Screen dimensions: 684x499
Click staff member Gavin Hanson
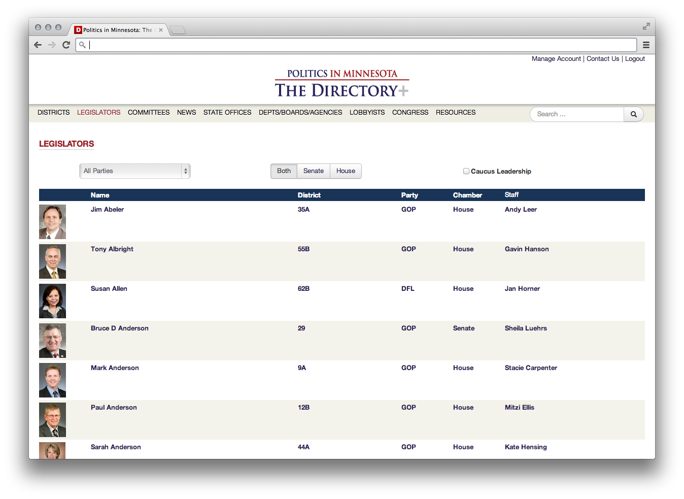[x=527, y=249]
